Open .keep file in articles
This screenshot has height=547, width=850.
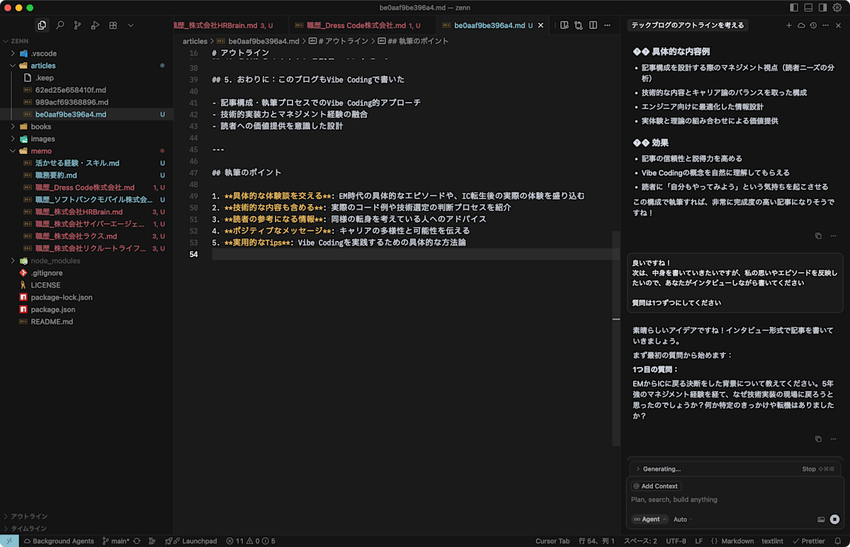(86, 78)
